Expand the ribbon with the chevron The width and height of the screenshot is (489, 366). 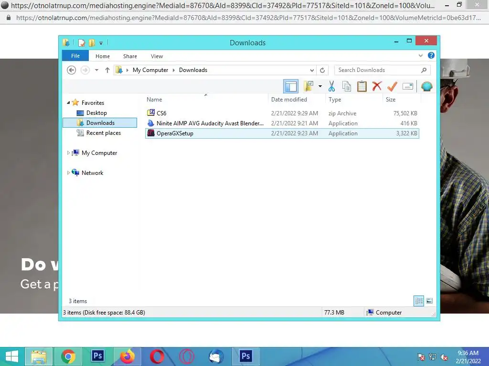[420, 55]
